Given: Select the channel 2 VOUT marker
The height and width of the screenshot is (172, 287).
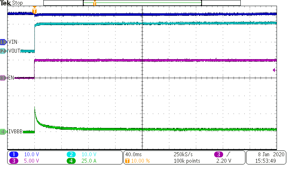Looking at the screenshot, I should [x=3, y=51].
